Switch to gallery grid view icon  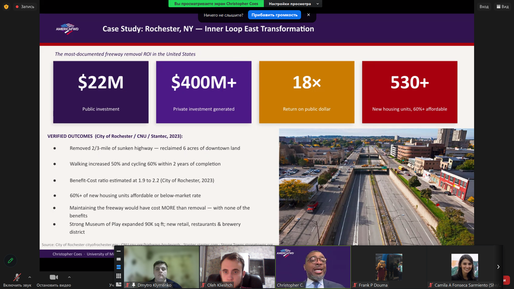(x=119, y=276)
